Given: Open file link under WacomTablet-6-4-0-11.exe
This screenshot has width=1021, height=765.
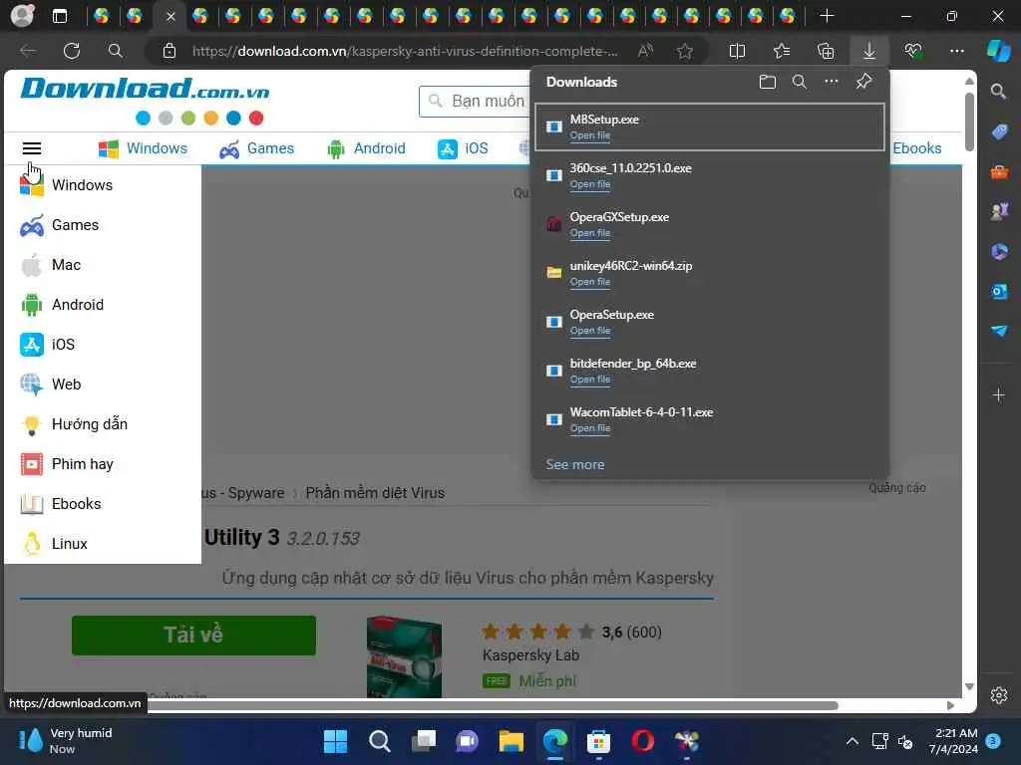Looking at the screenshot, I should [x=590, y=428].
